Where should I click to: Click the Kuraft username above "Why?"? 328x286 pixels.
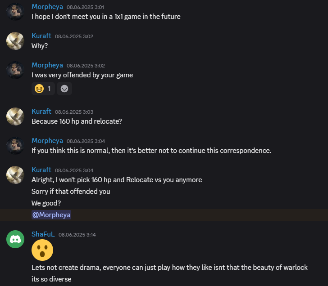pyautogui.click(x=41, y=36)
